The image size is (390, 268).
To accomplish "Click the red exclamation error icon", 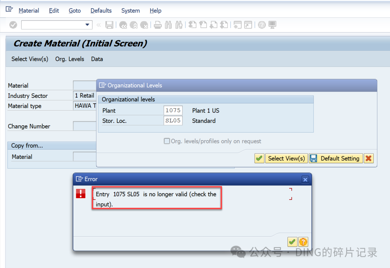I will [81, 193].
